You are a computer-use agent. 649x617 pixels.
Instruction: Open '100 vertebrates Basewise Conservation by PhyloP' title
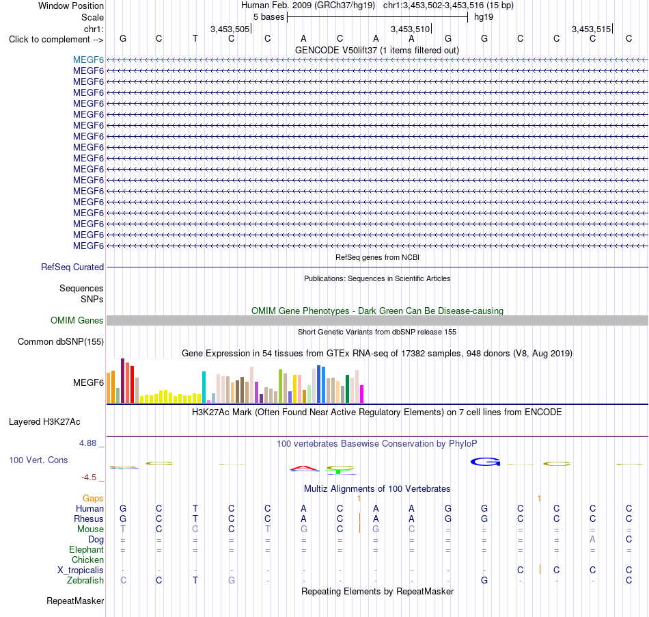pos(377,444)
